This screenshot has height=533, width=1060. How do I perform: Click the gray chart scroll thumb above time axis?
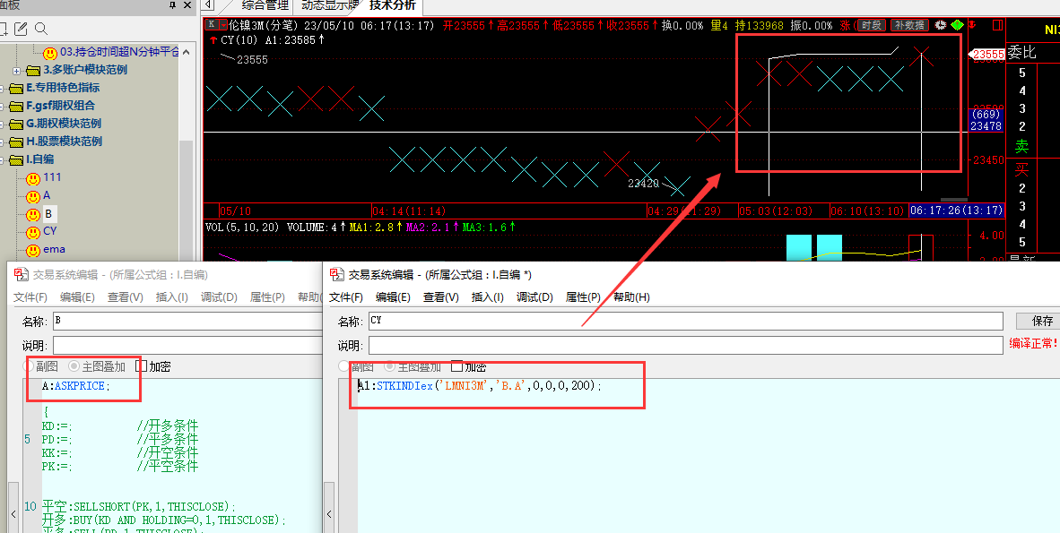pos(955,199)
